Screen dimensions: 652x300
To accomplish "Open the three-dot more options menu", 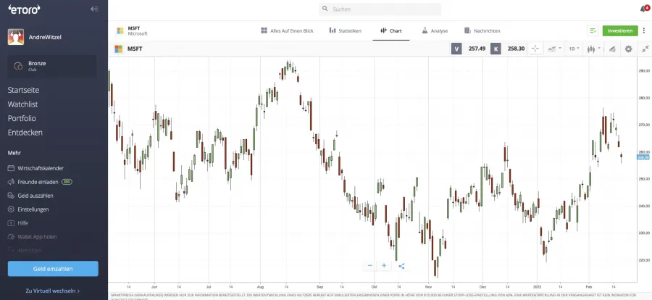I will [x=645, y=30].
